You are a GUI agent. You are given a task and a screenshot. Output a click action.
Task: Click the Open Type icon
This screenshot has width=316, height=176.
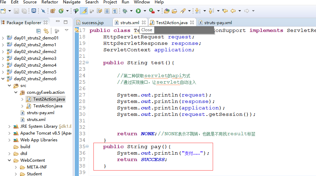coord(76,11)
